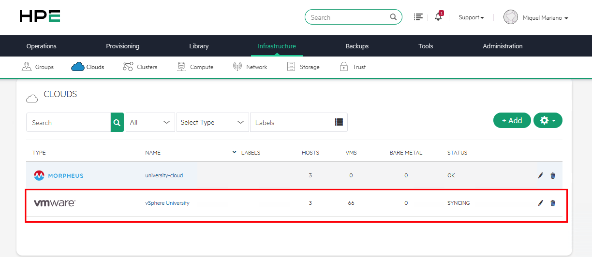Open the Support dropdown
Screen dimensions: 592x257
click(471, 17)
